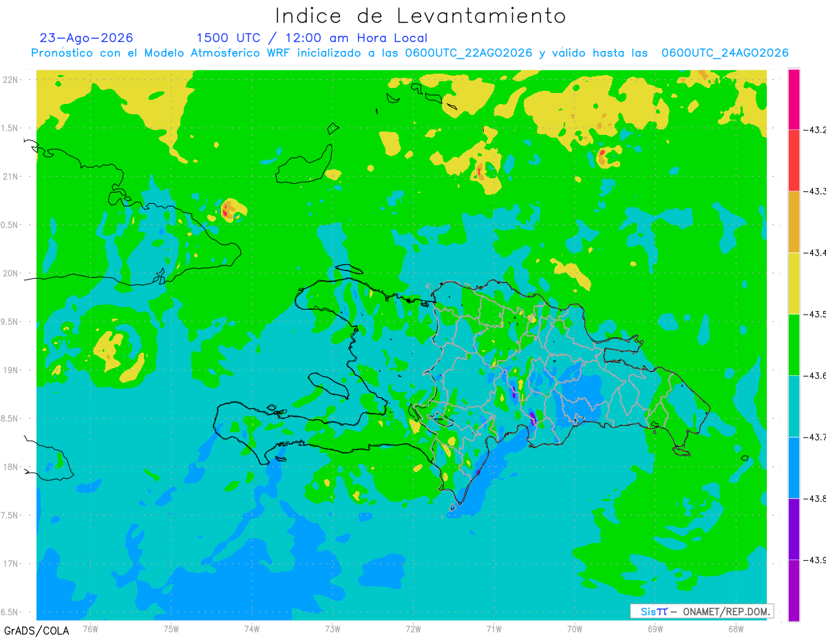Click the '-43.7' legend value
This screenshot has height=638, width=826.
pos(814,437)
